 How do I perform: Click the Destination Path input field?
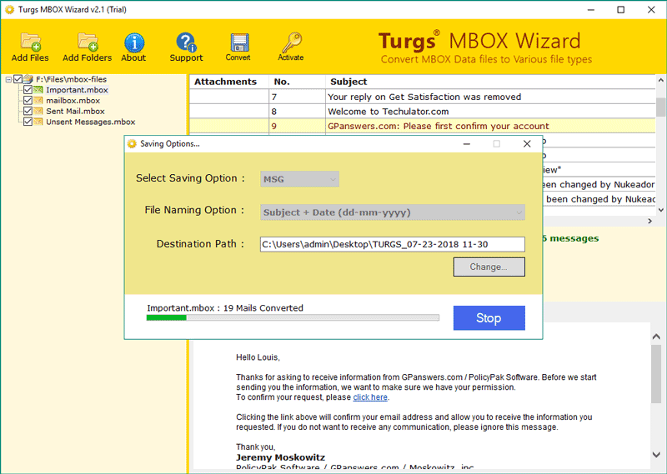tap(392, 244)
